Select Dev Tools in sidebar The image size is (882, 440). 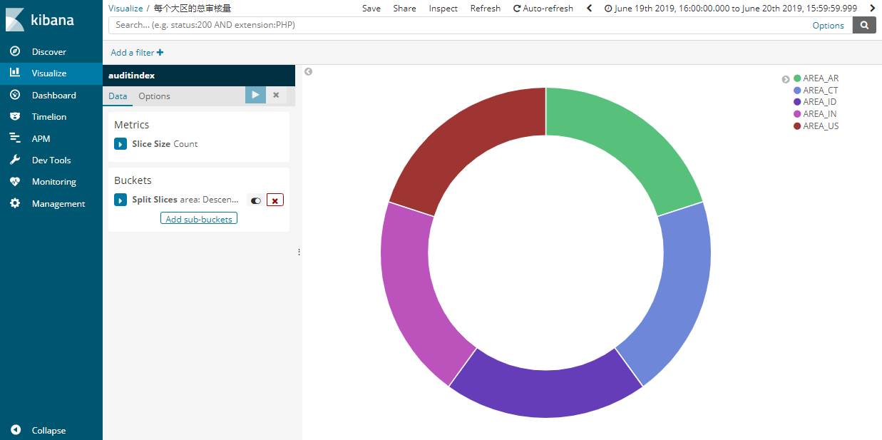pyautogui.click(x=51, y=160)
